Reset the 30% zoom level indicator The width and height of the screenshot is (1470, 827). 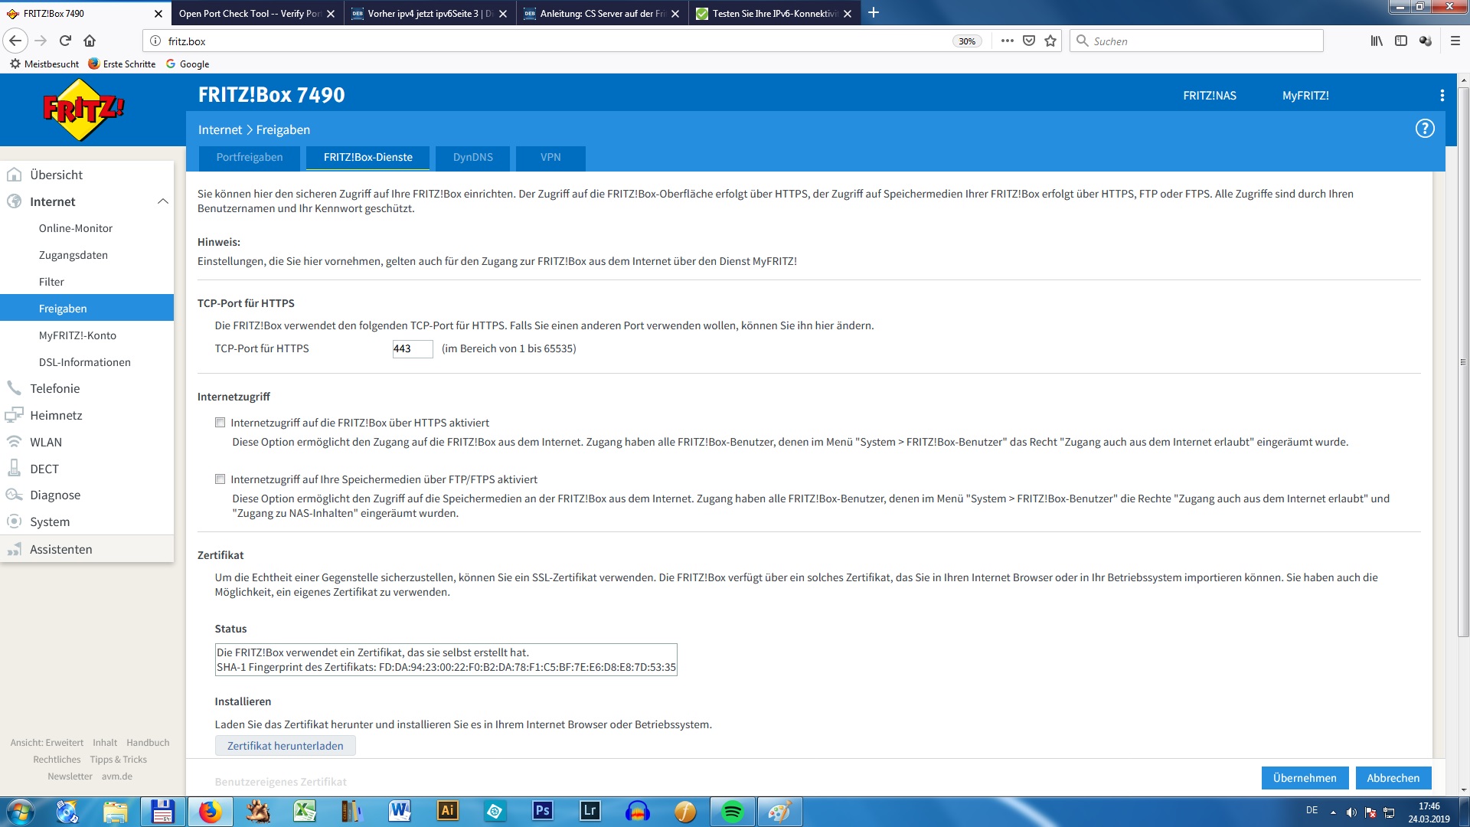point(967,41)
